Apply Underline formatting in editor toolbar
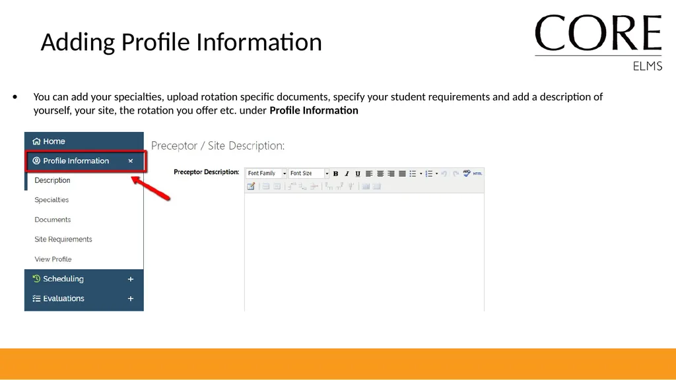Screen dimensions: 676x380 click(x=358, y=174)
